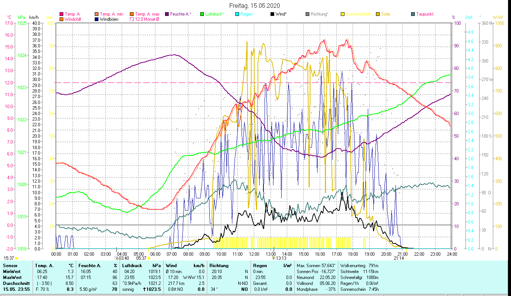This screenshot has height=296, width=511.
Task: Click the sun icon beside 15:37
Action: pyautogui.click(x=17, y=258)
